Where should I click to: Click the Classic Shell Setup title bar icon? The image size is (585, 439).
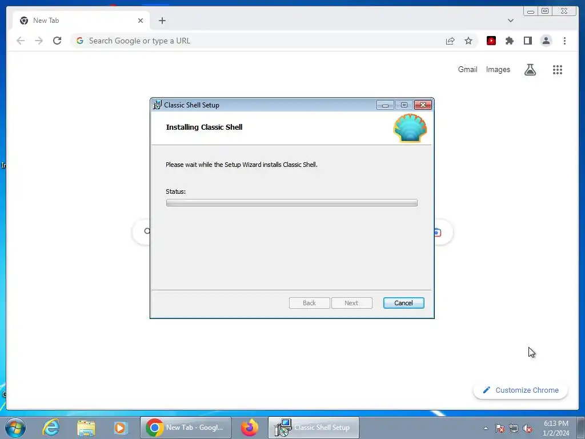[158, 105]
